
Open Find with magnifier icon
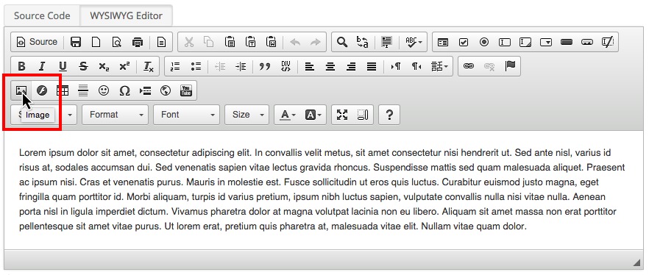(x=342, y=42)
